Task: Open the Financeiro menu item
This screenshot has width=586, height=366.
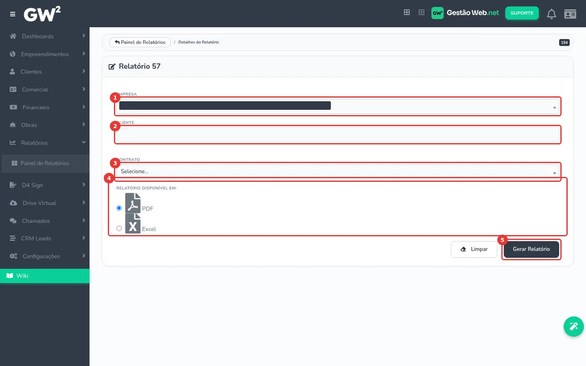Action: 45,107
